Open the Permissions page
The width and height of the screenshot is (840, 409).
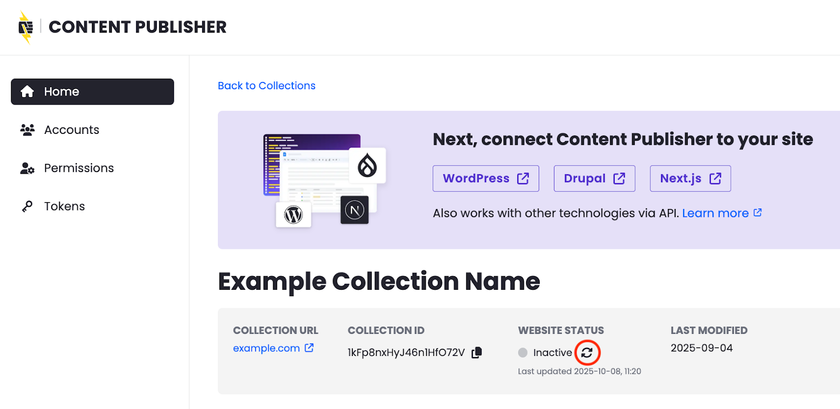click(79, 168)
